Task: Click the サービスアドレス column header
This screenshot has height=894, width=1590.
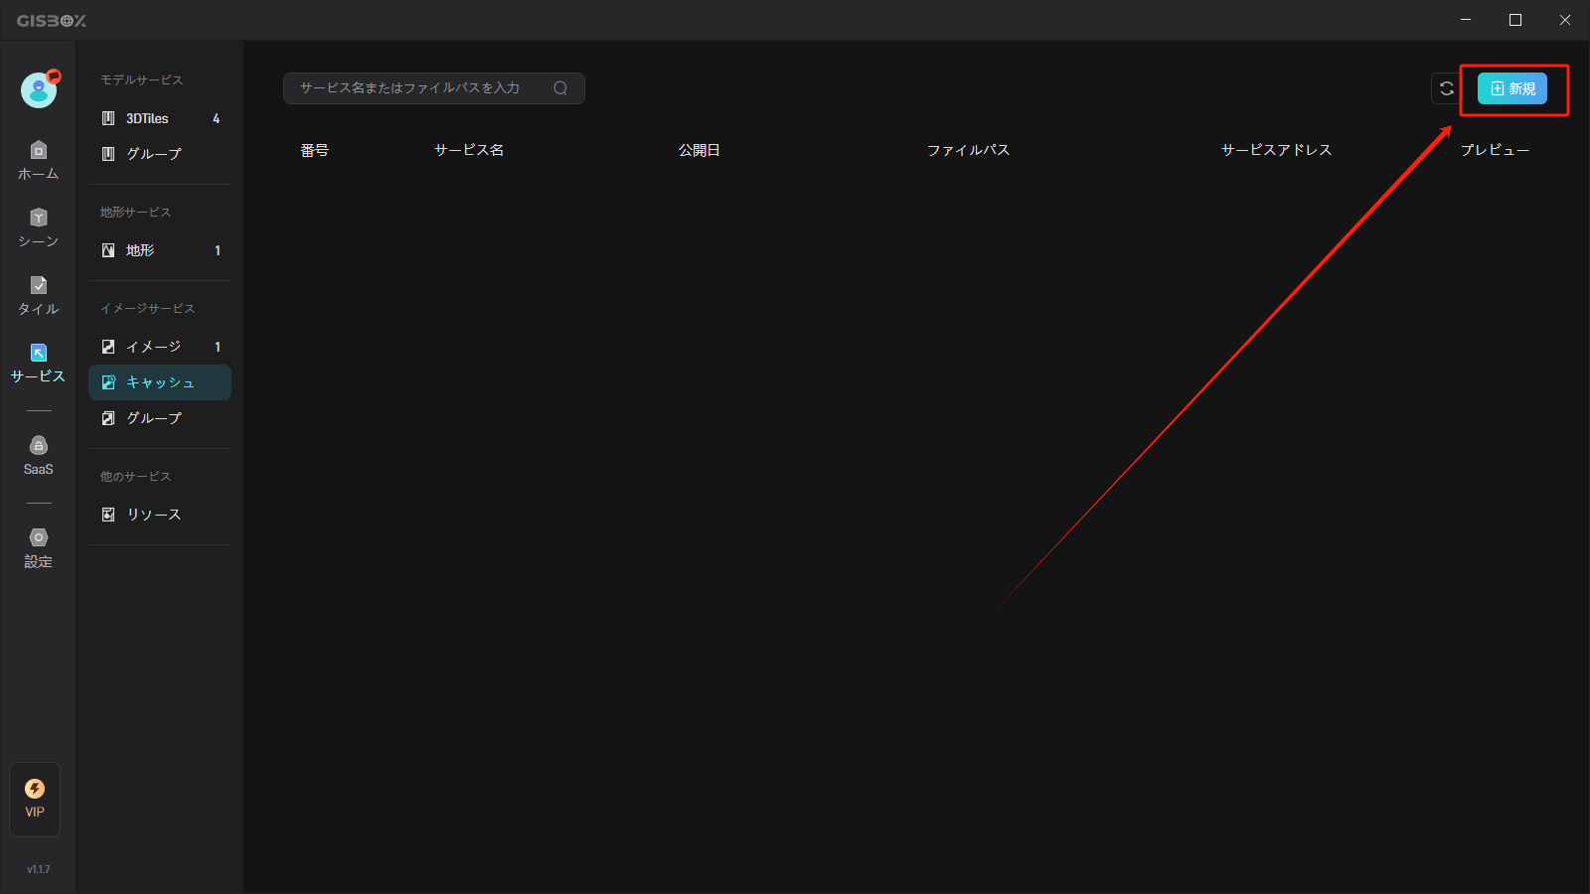Action: point(1277,150)
